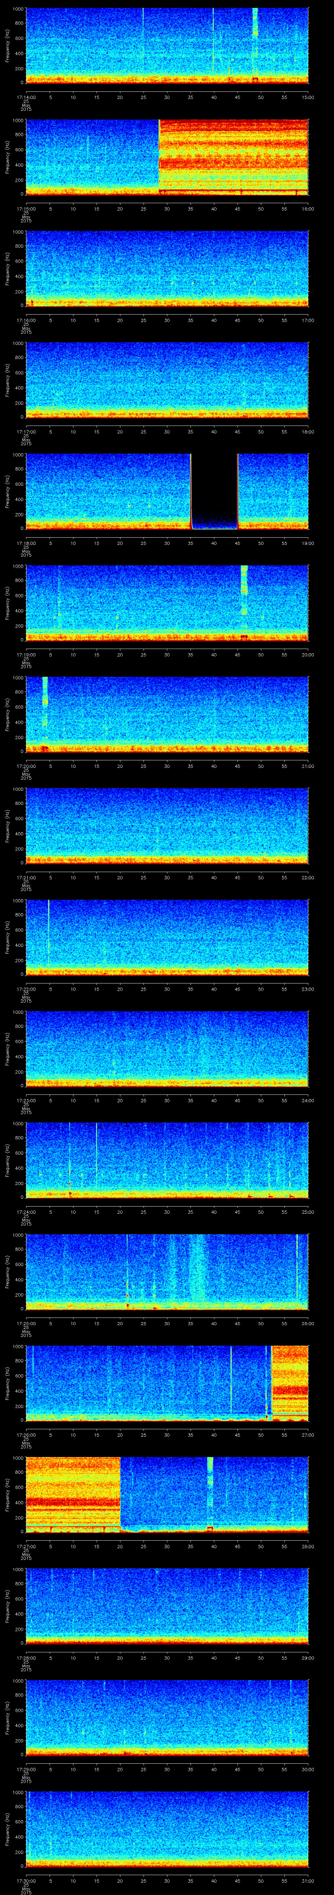334x1895 pixels.
Task: Click the 31:00 end time label
Action: click(x=308, y=1881)
